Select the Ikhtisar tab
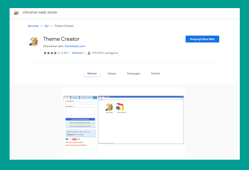 (92, 74)
